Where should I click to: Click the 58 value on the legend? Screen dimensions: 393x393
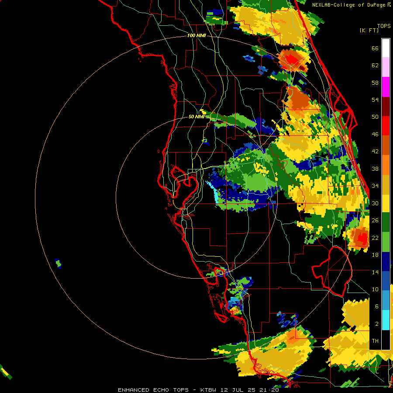375,83
